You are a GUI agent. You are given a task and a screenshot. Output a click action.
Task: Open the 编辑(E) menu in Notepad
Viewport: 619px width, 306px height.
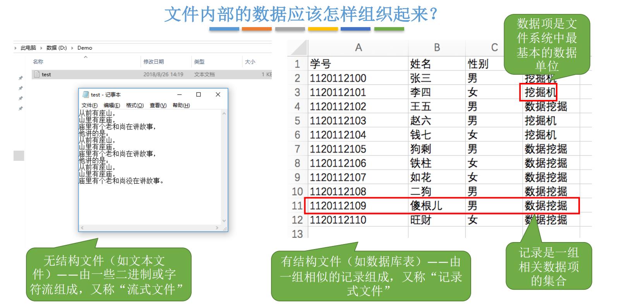pos(112,105)
